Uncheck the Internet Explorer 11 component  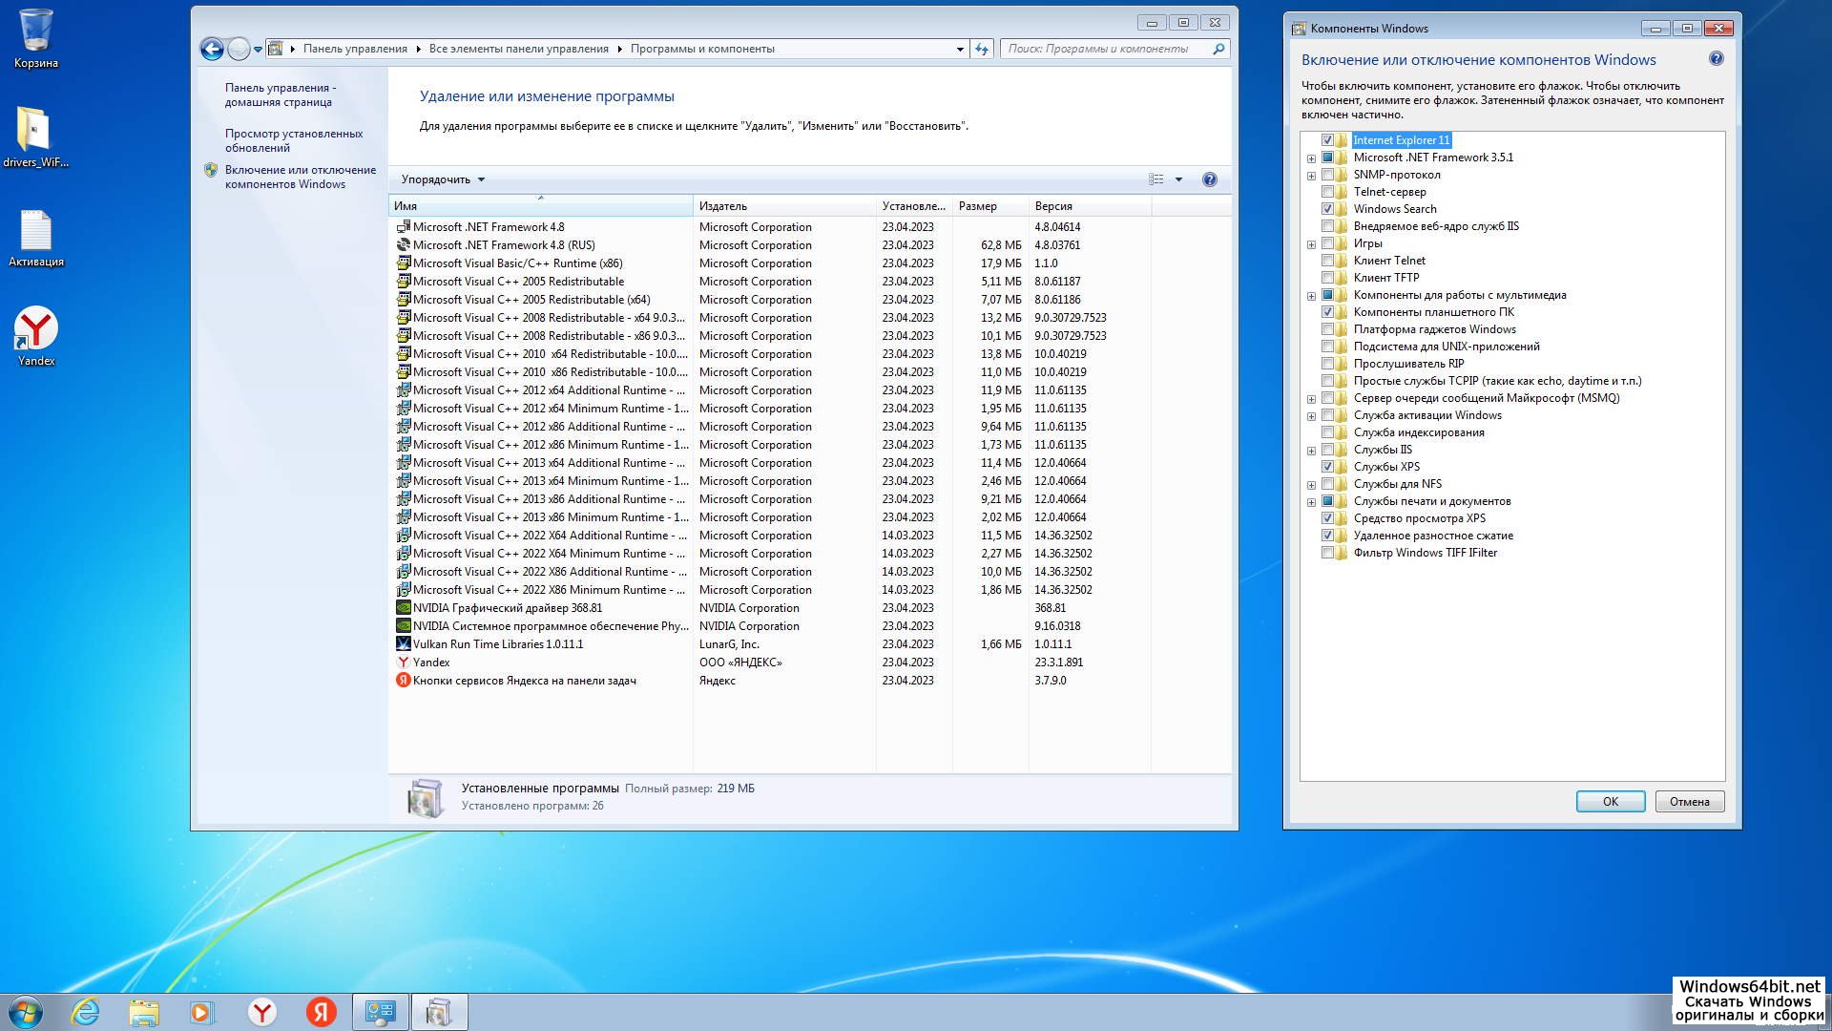(x=1327, y=140)
